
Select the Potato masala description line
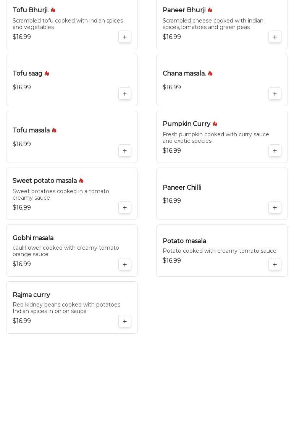point(220,251)
